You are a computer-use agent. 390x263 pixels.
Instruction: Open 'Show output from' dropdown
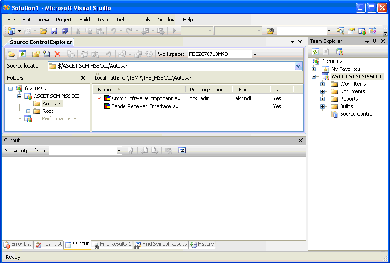click(x=119, y=151)
